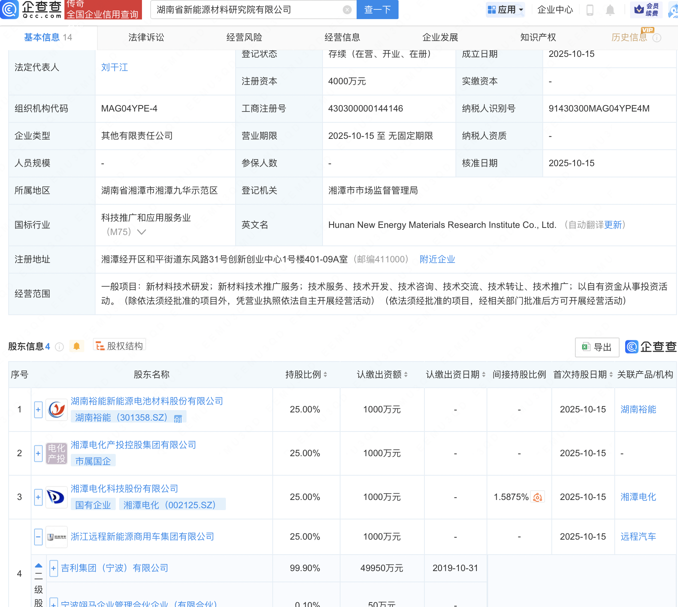Click the Qcc.com logo icon
The width and height of the screenshot is (678, 607).
[9, 9]
